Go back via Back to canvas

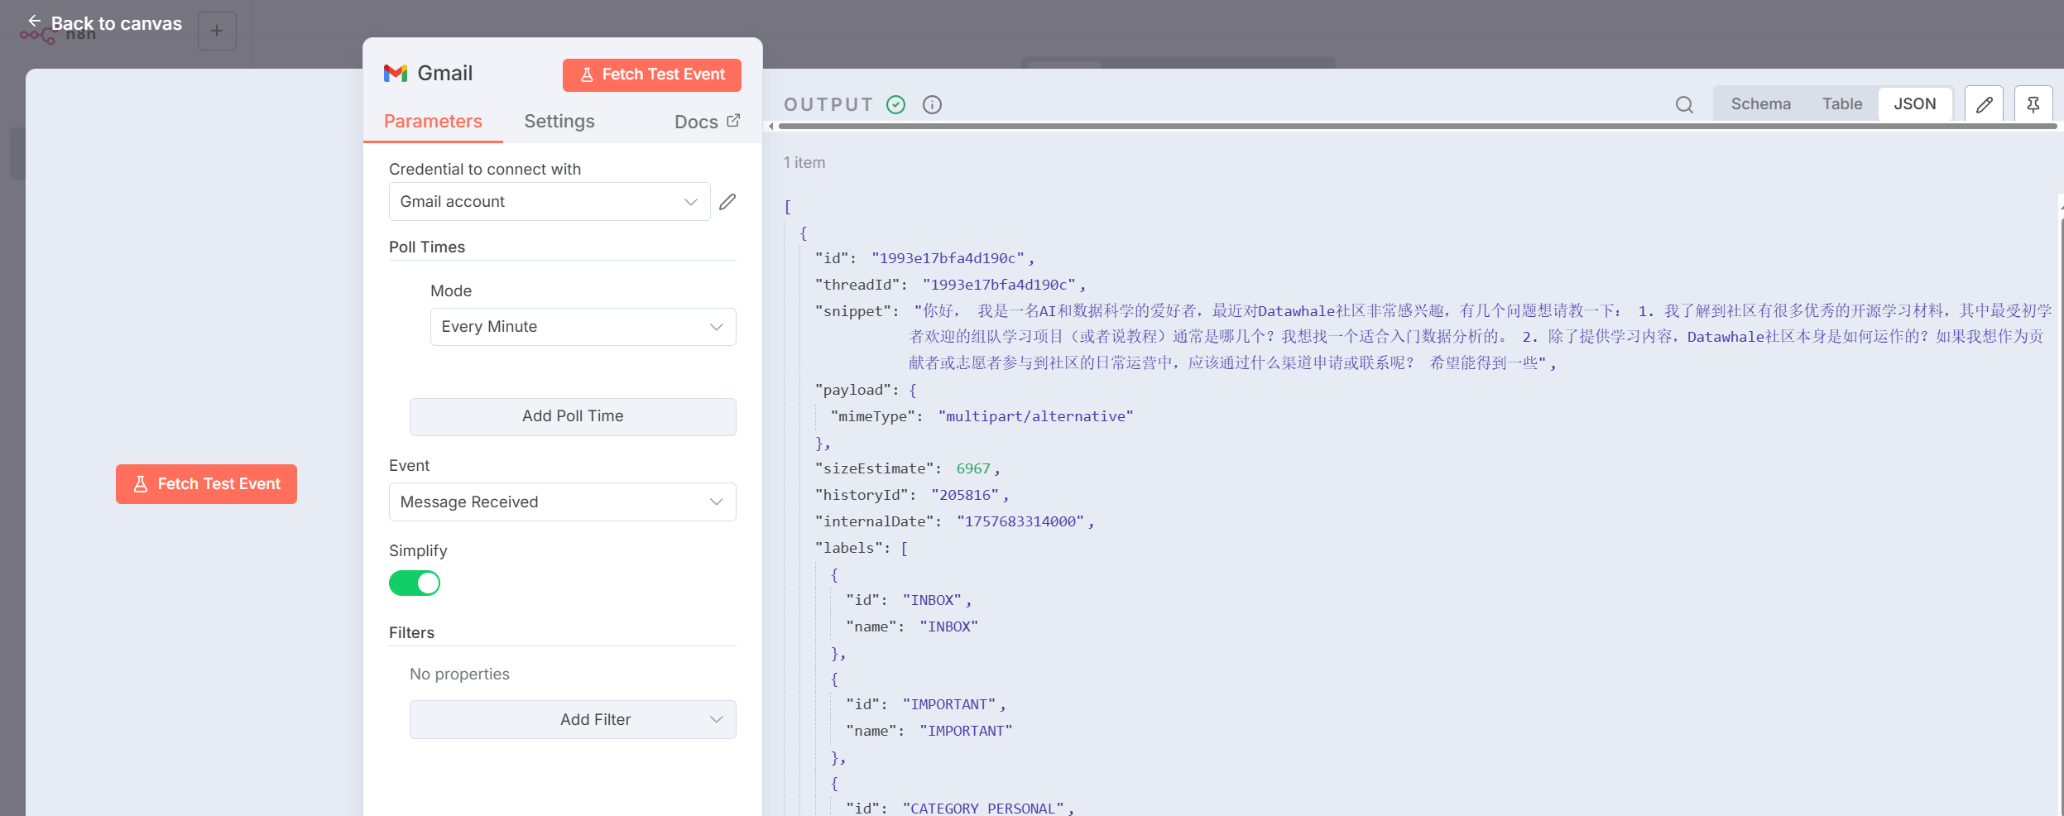104,23
